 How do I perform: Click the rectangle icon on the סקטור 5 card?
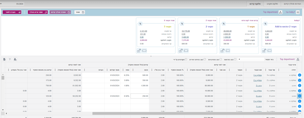[145, 51]
